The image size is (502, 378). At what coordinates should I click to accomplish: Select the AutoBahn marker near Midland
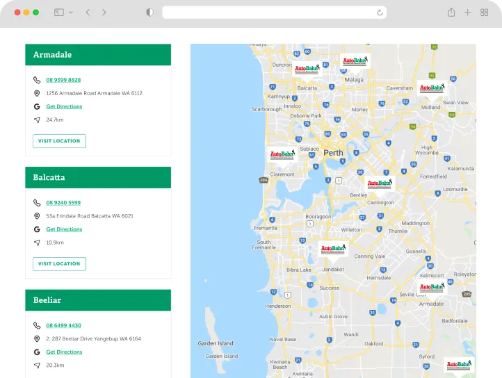tap(431, 88)
